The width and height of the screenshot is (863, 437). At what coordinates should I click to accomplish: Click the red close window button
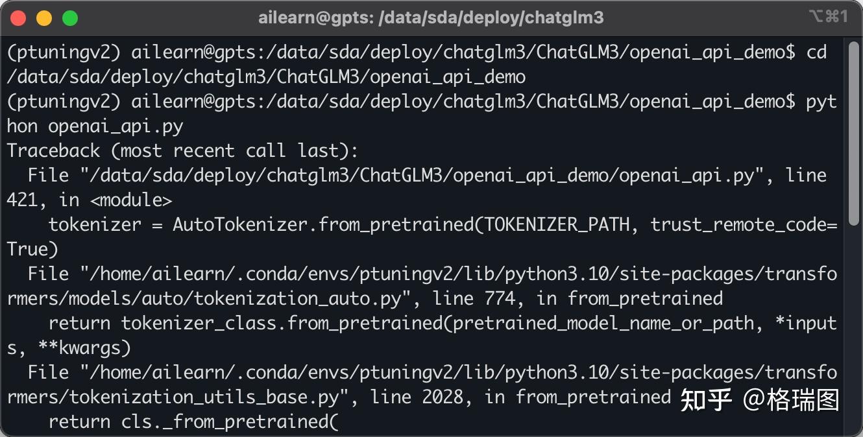(x=19, y=18)
